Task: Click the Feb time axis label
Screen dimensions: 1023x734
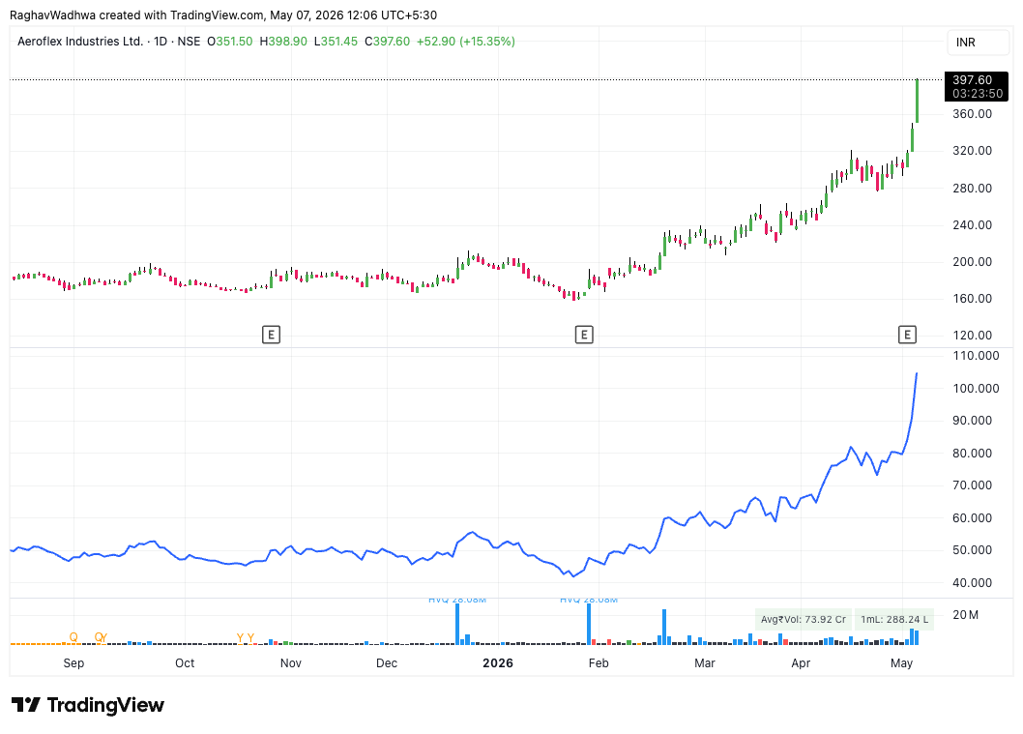Action: tap(599, 662)
